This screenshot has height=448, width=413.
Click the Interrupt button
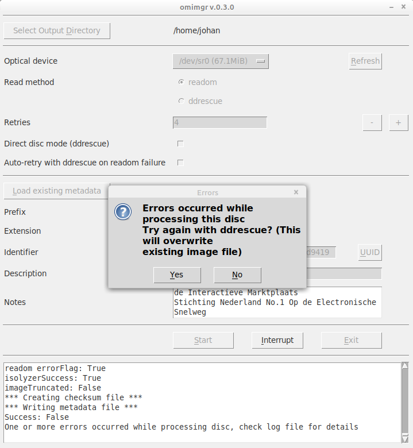point(277,340)
